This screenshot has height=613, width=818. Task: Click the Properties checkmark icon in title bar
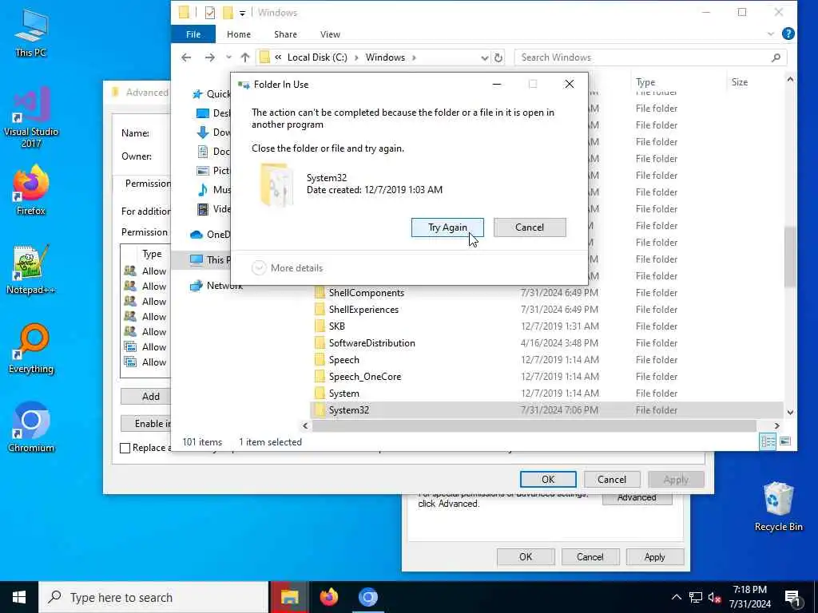point(210,13)
